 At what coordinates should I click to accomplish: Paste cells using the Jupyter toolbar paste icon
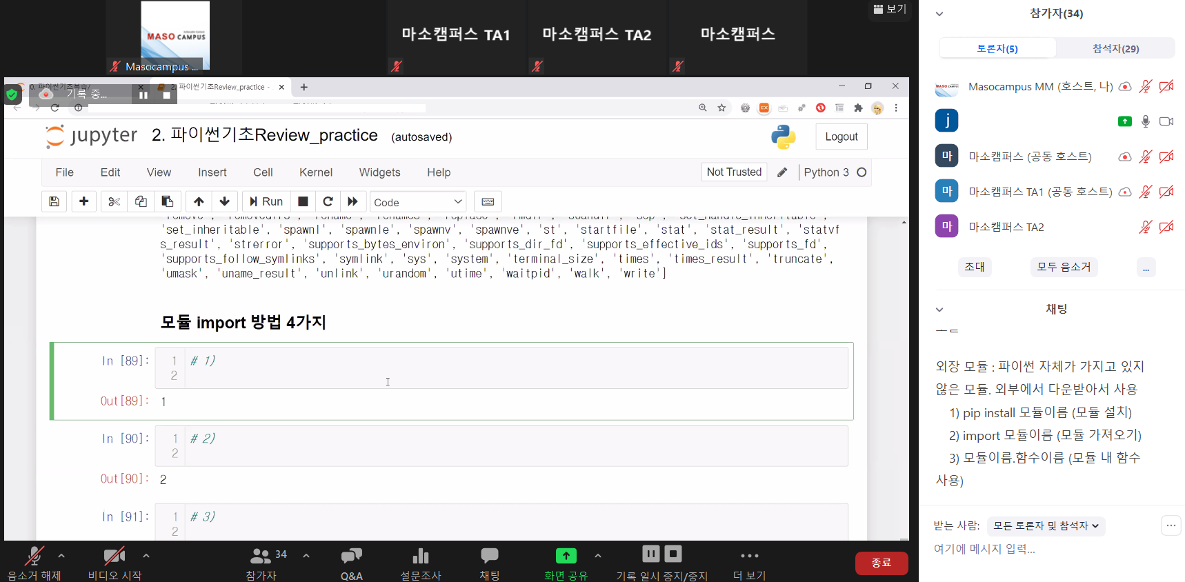(168, 201)
